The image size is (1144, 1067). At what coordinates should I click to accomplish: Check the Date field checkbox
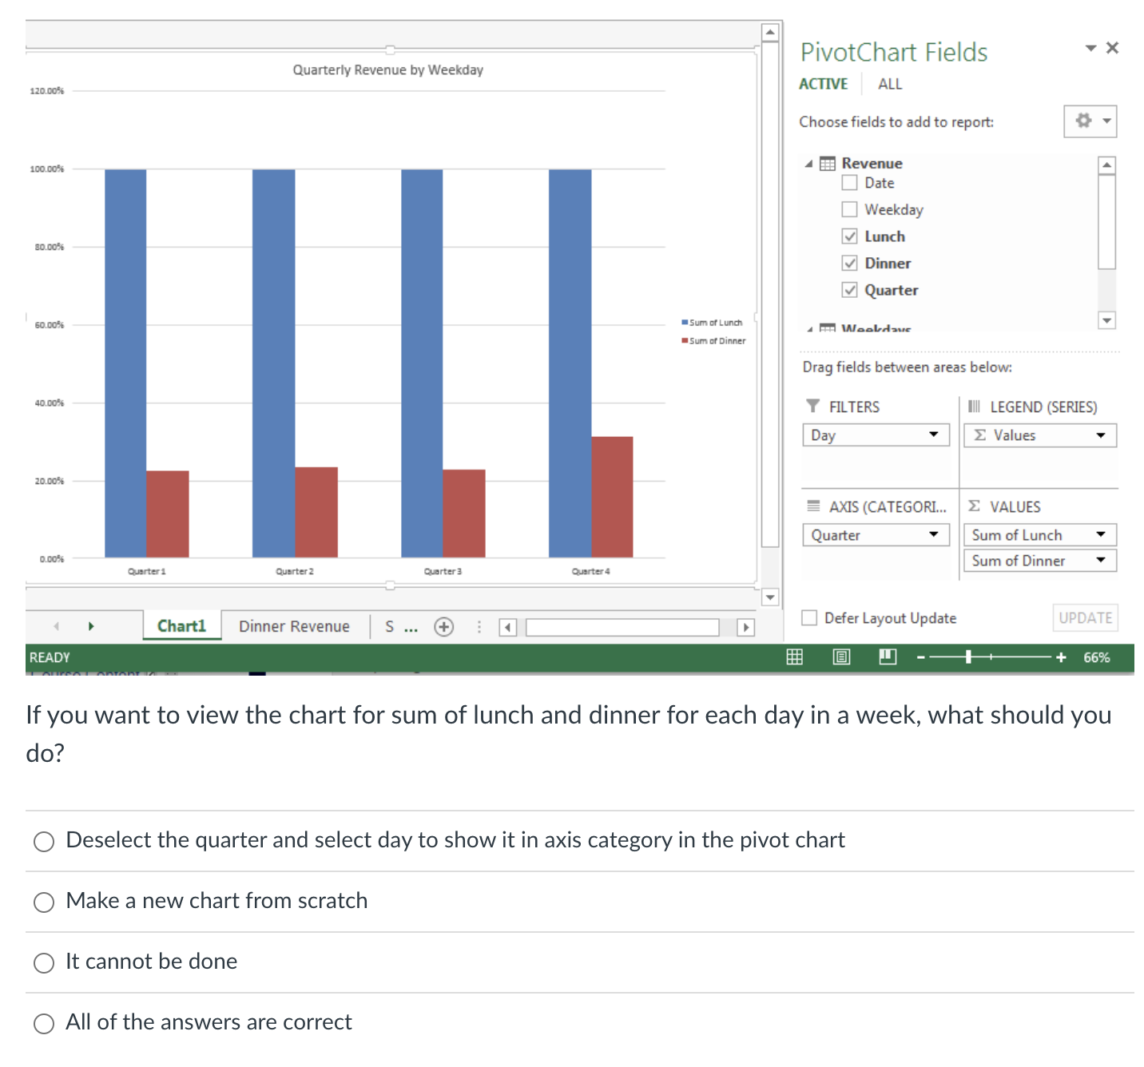(850, 183)
